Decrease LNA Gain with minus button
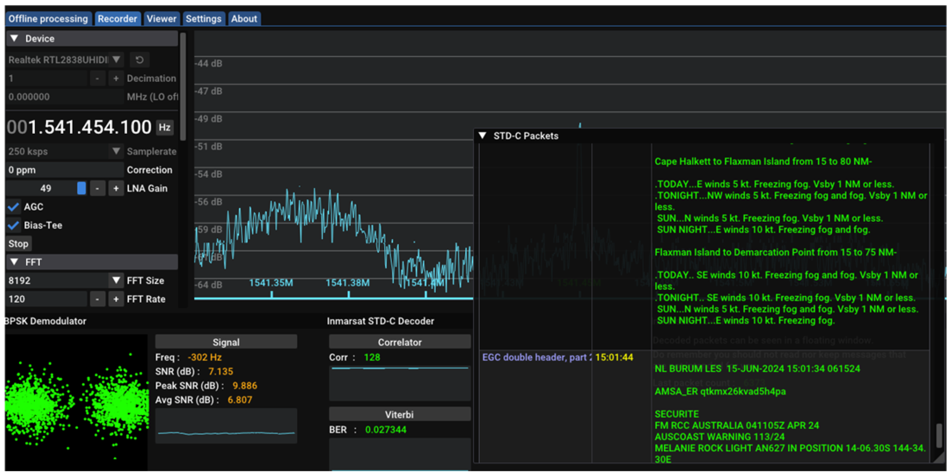952x476 pixels. click(97, 188)
